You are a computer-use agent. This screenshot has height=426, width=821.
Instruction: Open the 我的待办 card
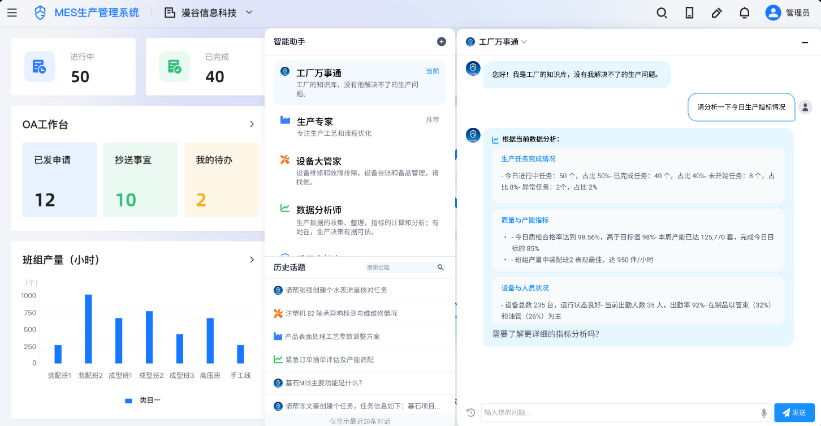pyautogui.click(x=221, y=180)
